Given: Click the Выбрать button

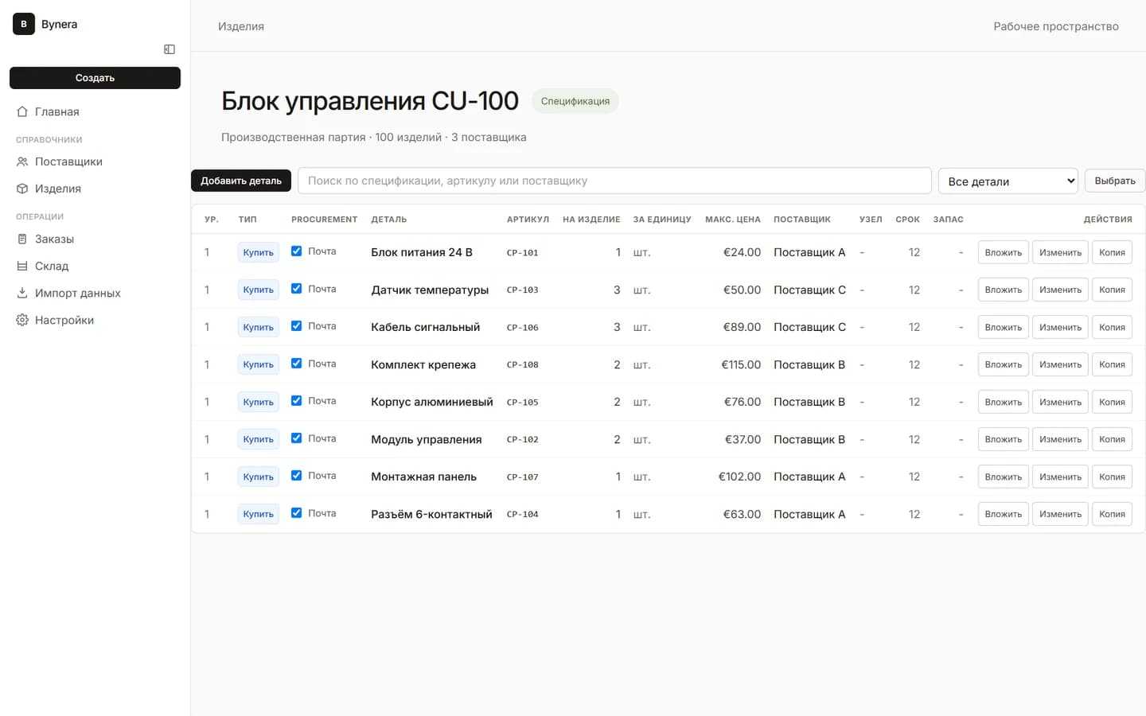Looking at the screenshot, I should tap(1115, 181).
